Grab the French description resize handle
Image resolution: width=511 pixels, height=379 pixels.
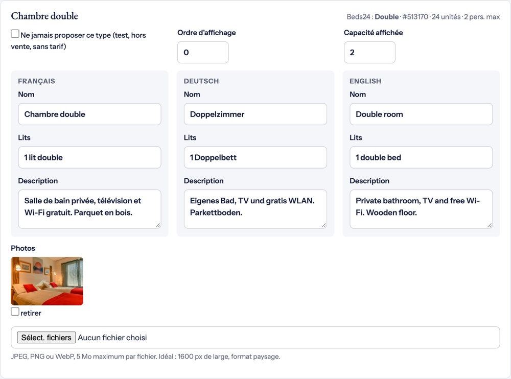[x=158, y=225]
